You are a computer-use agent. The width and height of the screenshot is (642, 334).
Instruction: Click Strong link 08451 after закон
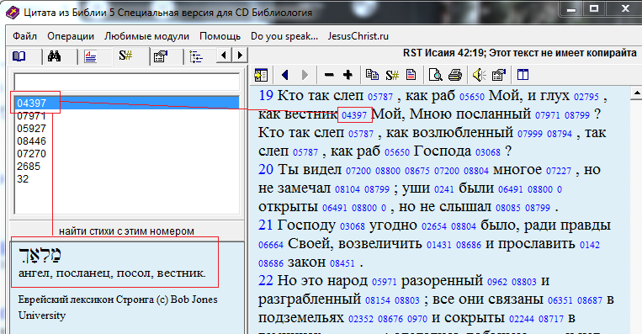[x=342, y=263]
